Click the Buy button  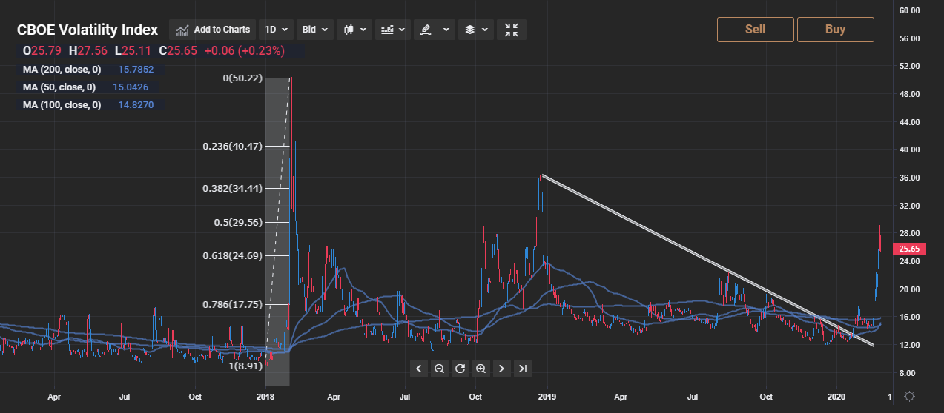[835, 30]
